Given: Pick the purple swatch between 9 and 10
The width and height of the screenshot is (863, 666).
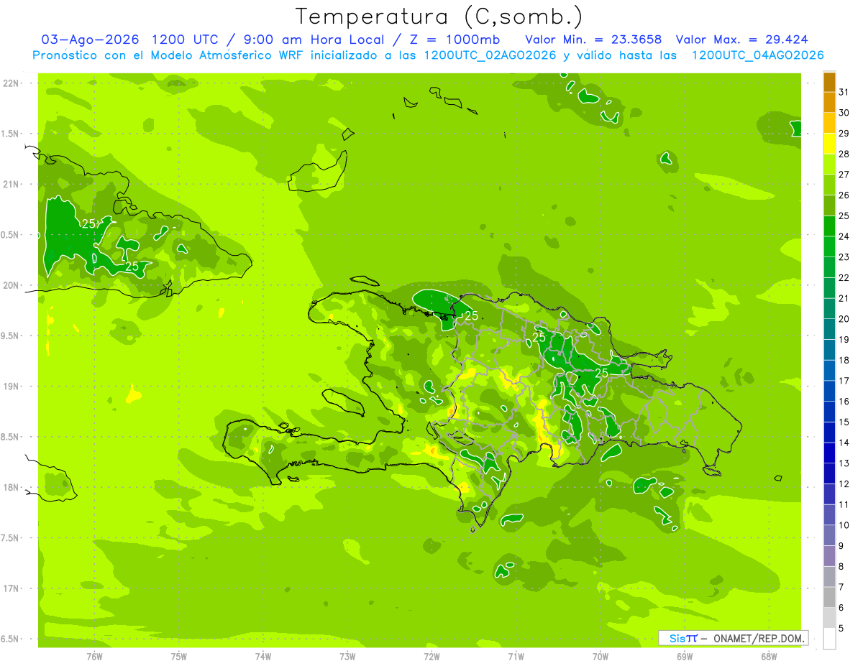Looking at the screenshot, I should coord(829,535).
